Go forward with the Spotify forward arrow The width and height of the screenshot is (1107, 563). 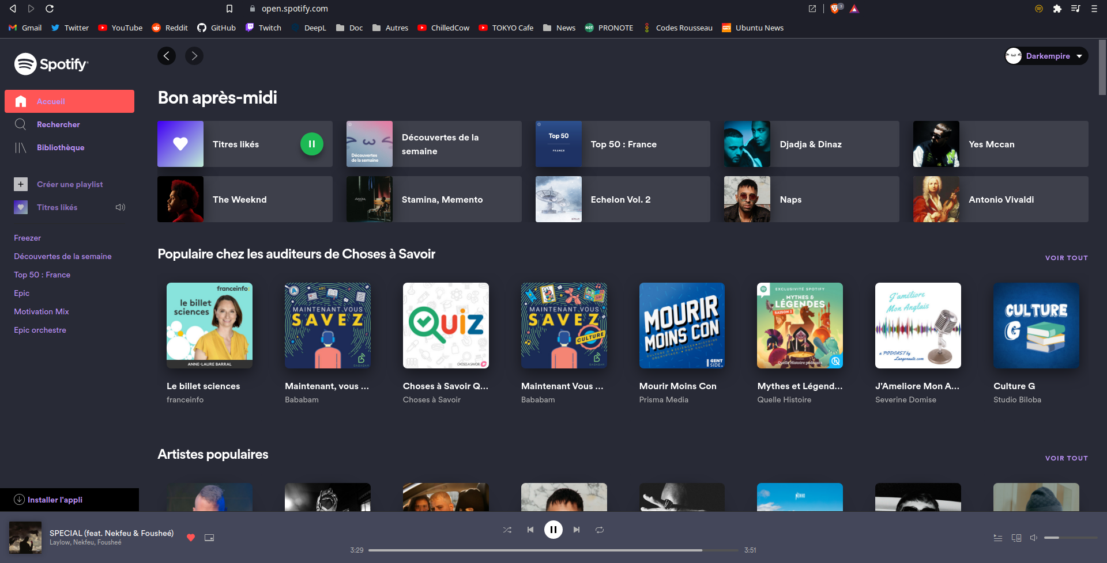pyautogui.click(x=194, y=56)
